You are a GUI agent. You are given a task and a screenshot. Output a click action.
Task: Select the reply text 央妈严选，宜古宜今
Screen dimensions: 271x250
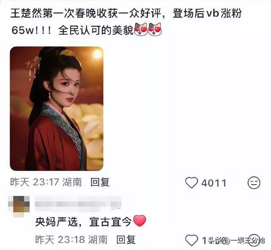83,222
